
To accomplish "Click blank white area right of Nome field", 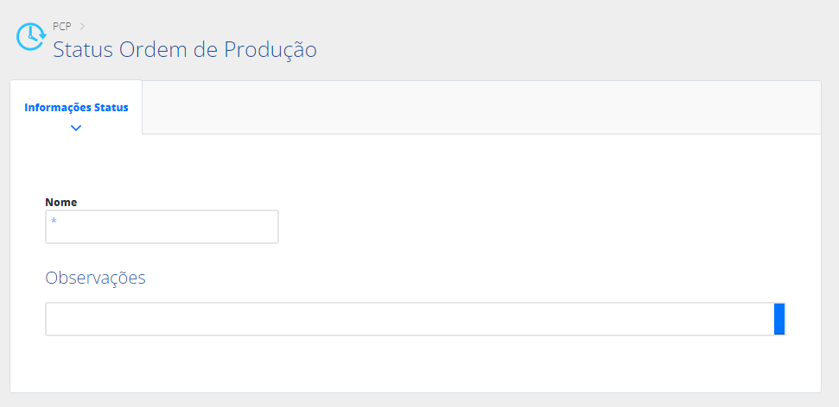I will coord(535,227).
